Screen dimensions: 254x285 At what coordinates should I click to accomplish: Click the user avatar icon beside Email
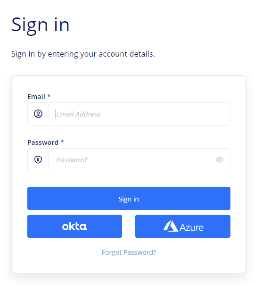pyautogui.click(x=38, y=114)
